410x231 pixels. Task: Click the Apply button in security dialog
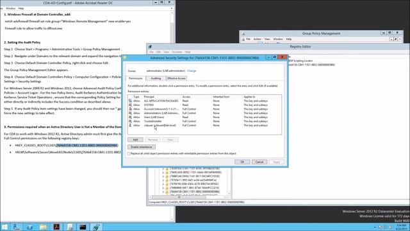click(x=276, y=162)
